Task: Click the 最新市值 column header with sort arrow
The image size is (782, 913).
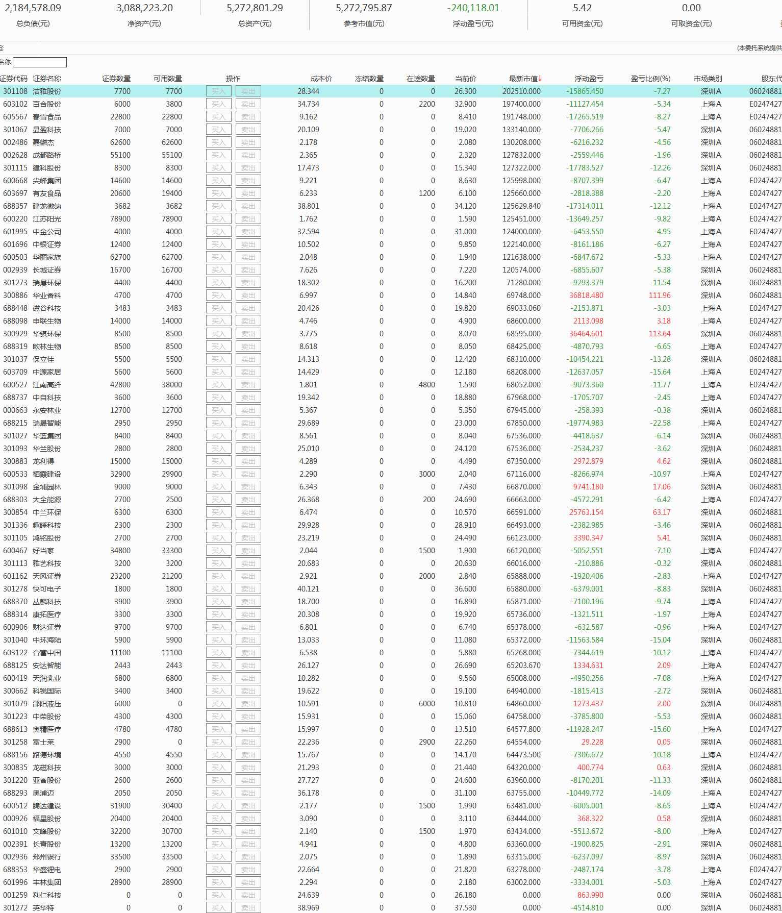Action: pos(525,79)
